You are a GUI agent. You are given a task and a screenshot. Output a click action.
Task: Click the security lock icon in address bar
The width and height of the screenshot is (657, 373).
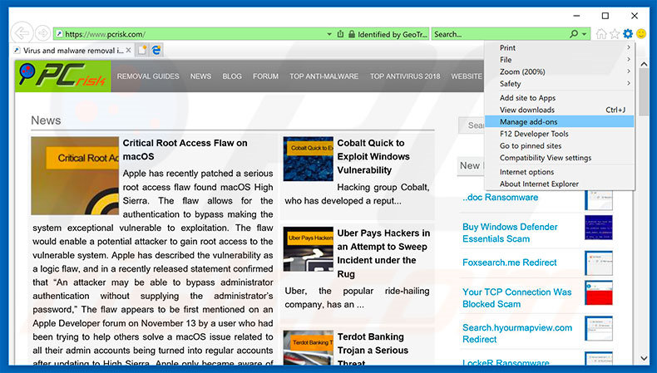pos(352,34)
